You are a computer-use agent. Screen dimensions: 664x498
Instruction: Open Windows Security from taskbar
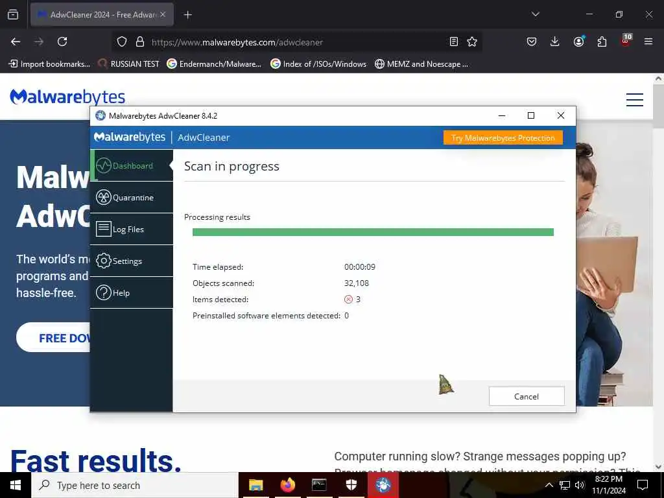coord(351,485)
